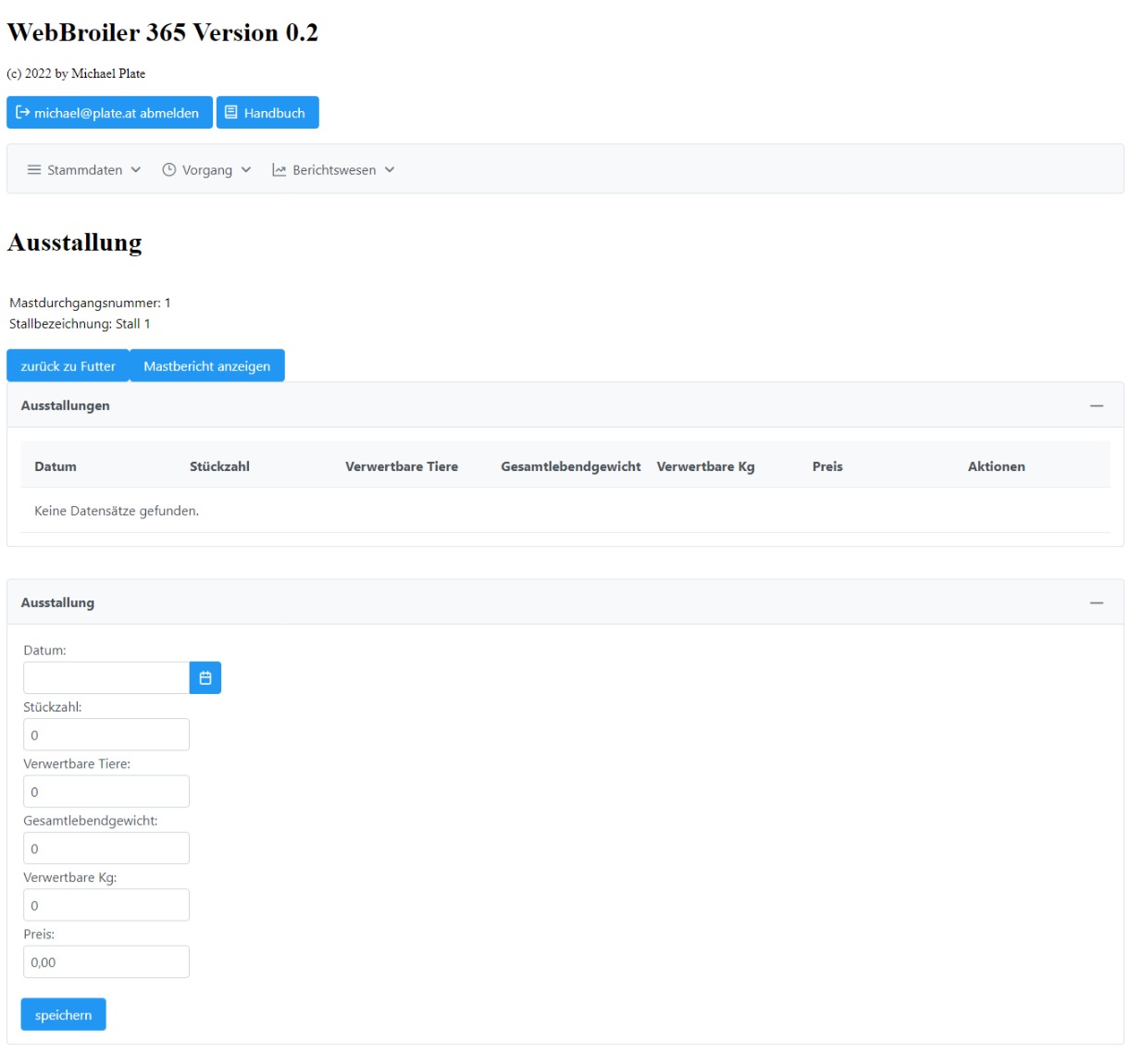Show report with Mastbericht anzeigen
This screenshot has width=1131, height=1052.
pyautogui.click(x=207, y=366)
